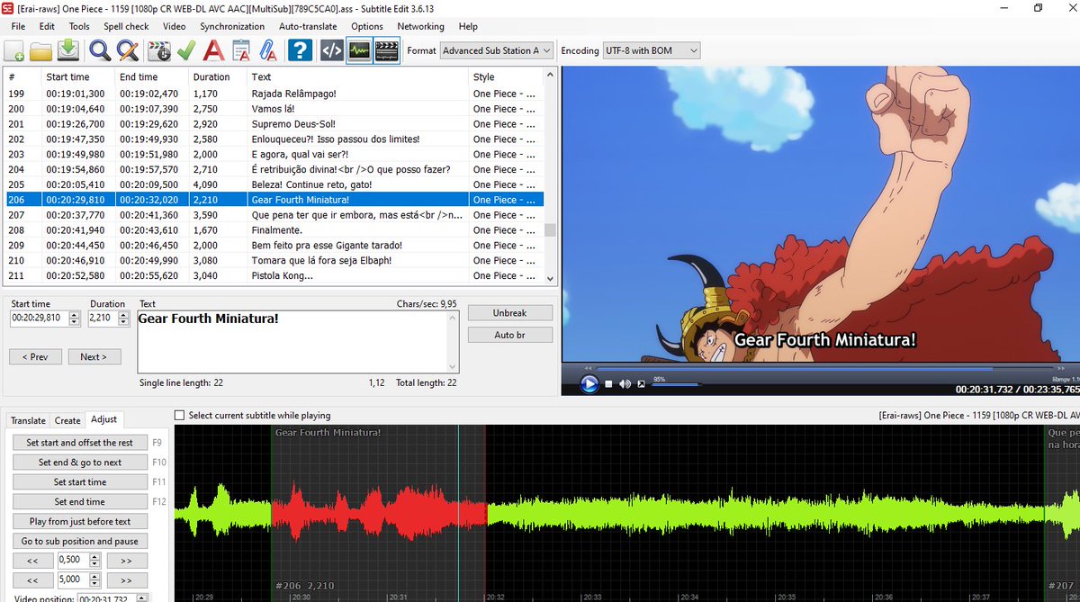Open the File menu
Screen dimensions: 1080x602
tap(18, 26)
